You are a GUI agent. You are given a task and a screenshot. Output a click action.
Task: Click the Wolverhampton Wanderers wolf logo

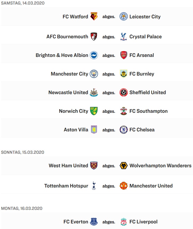(124, 166)
